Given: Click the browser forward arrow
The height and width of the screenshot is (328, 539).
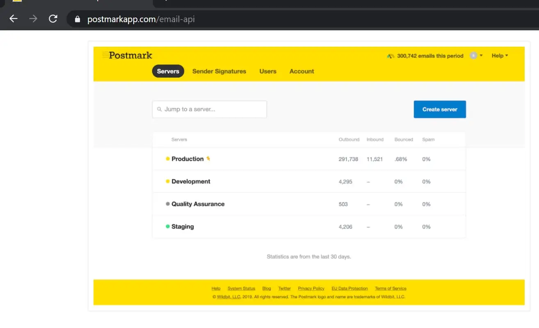Looking at the screenshot, I should pyautogui.click(x=33, y=19).
